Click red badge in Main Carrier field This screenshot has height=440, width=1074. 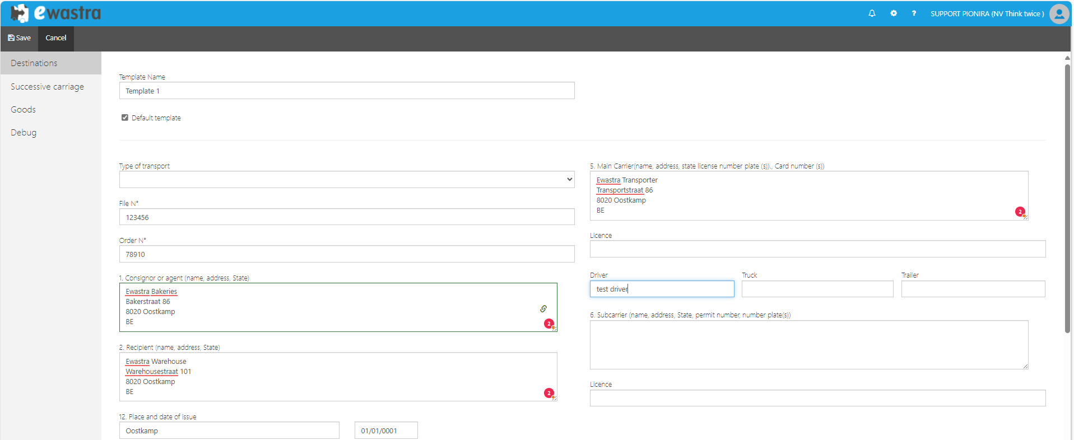click(x=1020, y=212)
